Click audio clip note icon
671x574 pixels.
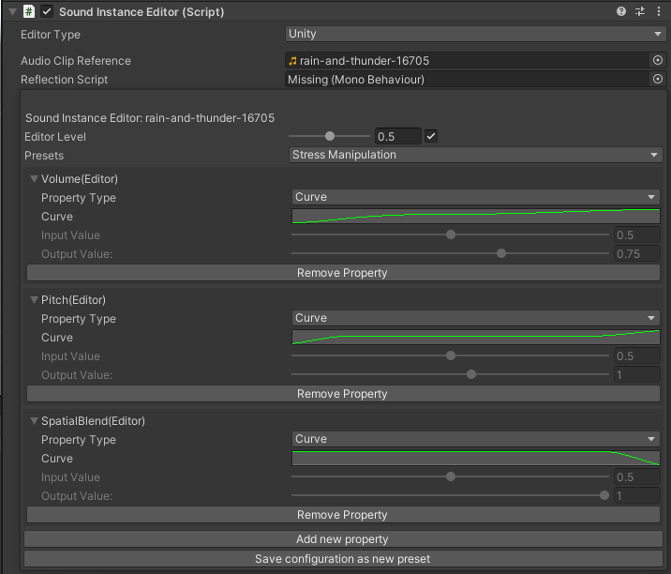pos(293,61)
